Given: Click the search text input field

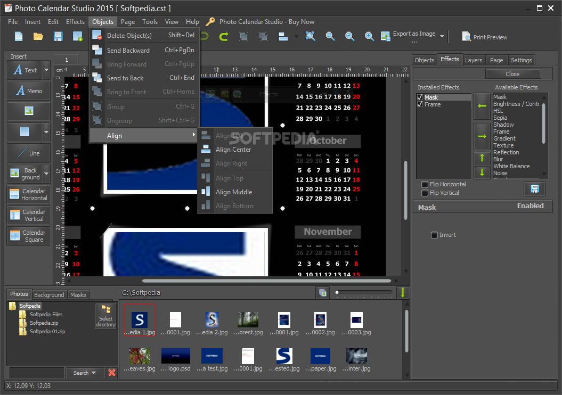Looking at the screenshot, I should click(x=37, y=373).
